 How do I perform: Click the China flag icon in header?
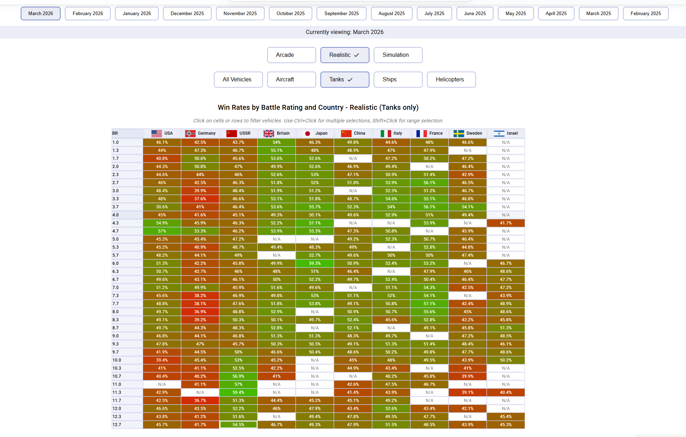pyautogui.click(x=346, y=133)
